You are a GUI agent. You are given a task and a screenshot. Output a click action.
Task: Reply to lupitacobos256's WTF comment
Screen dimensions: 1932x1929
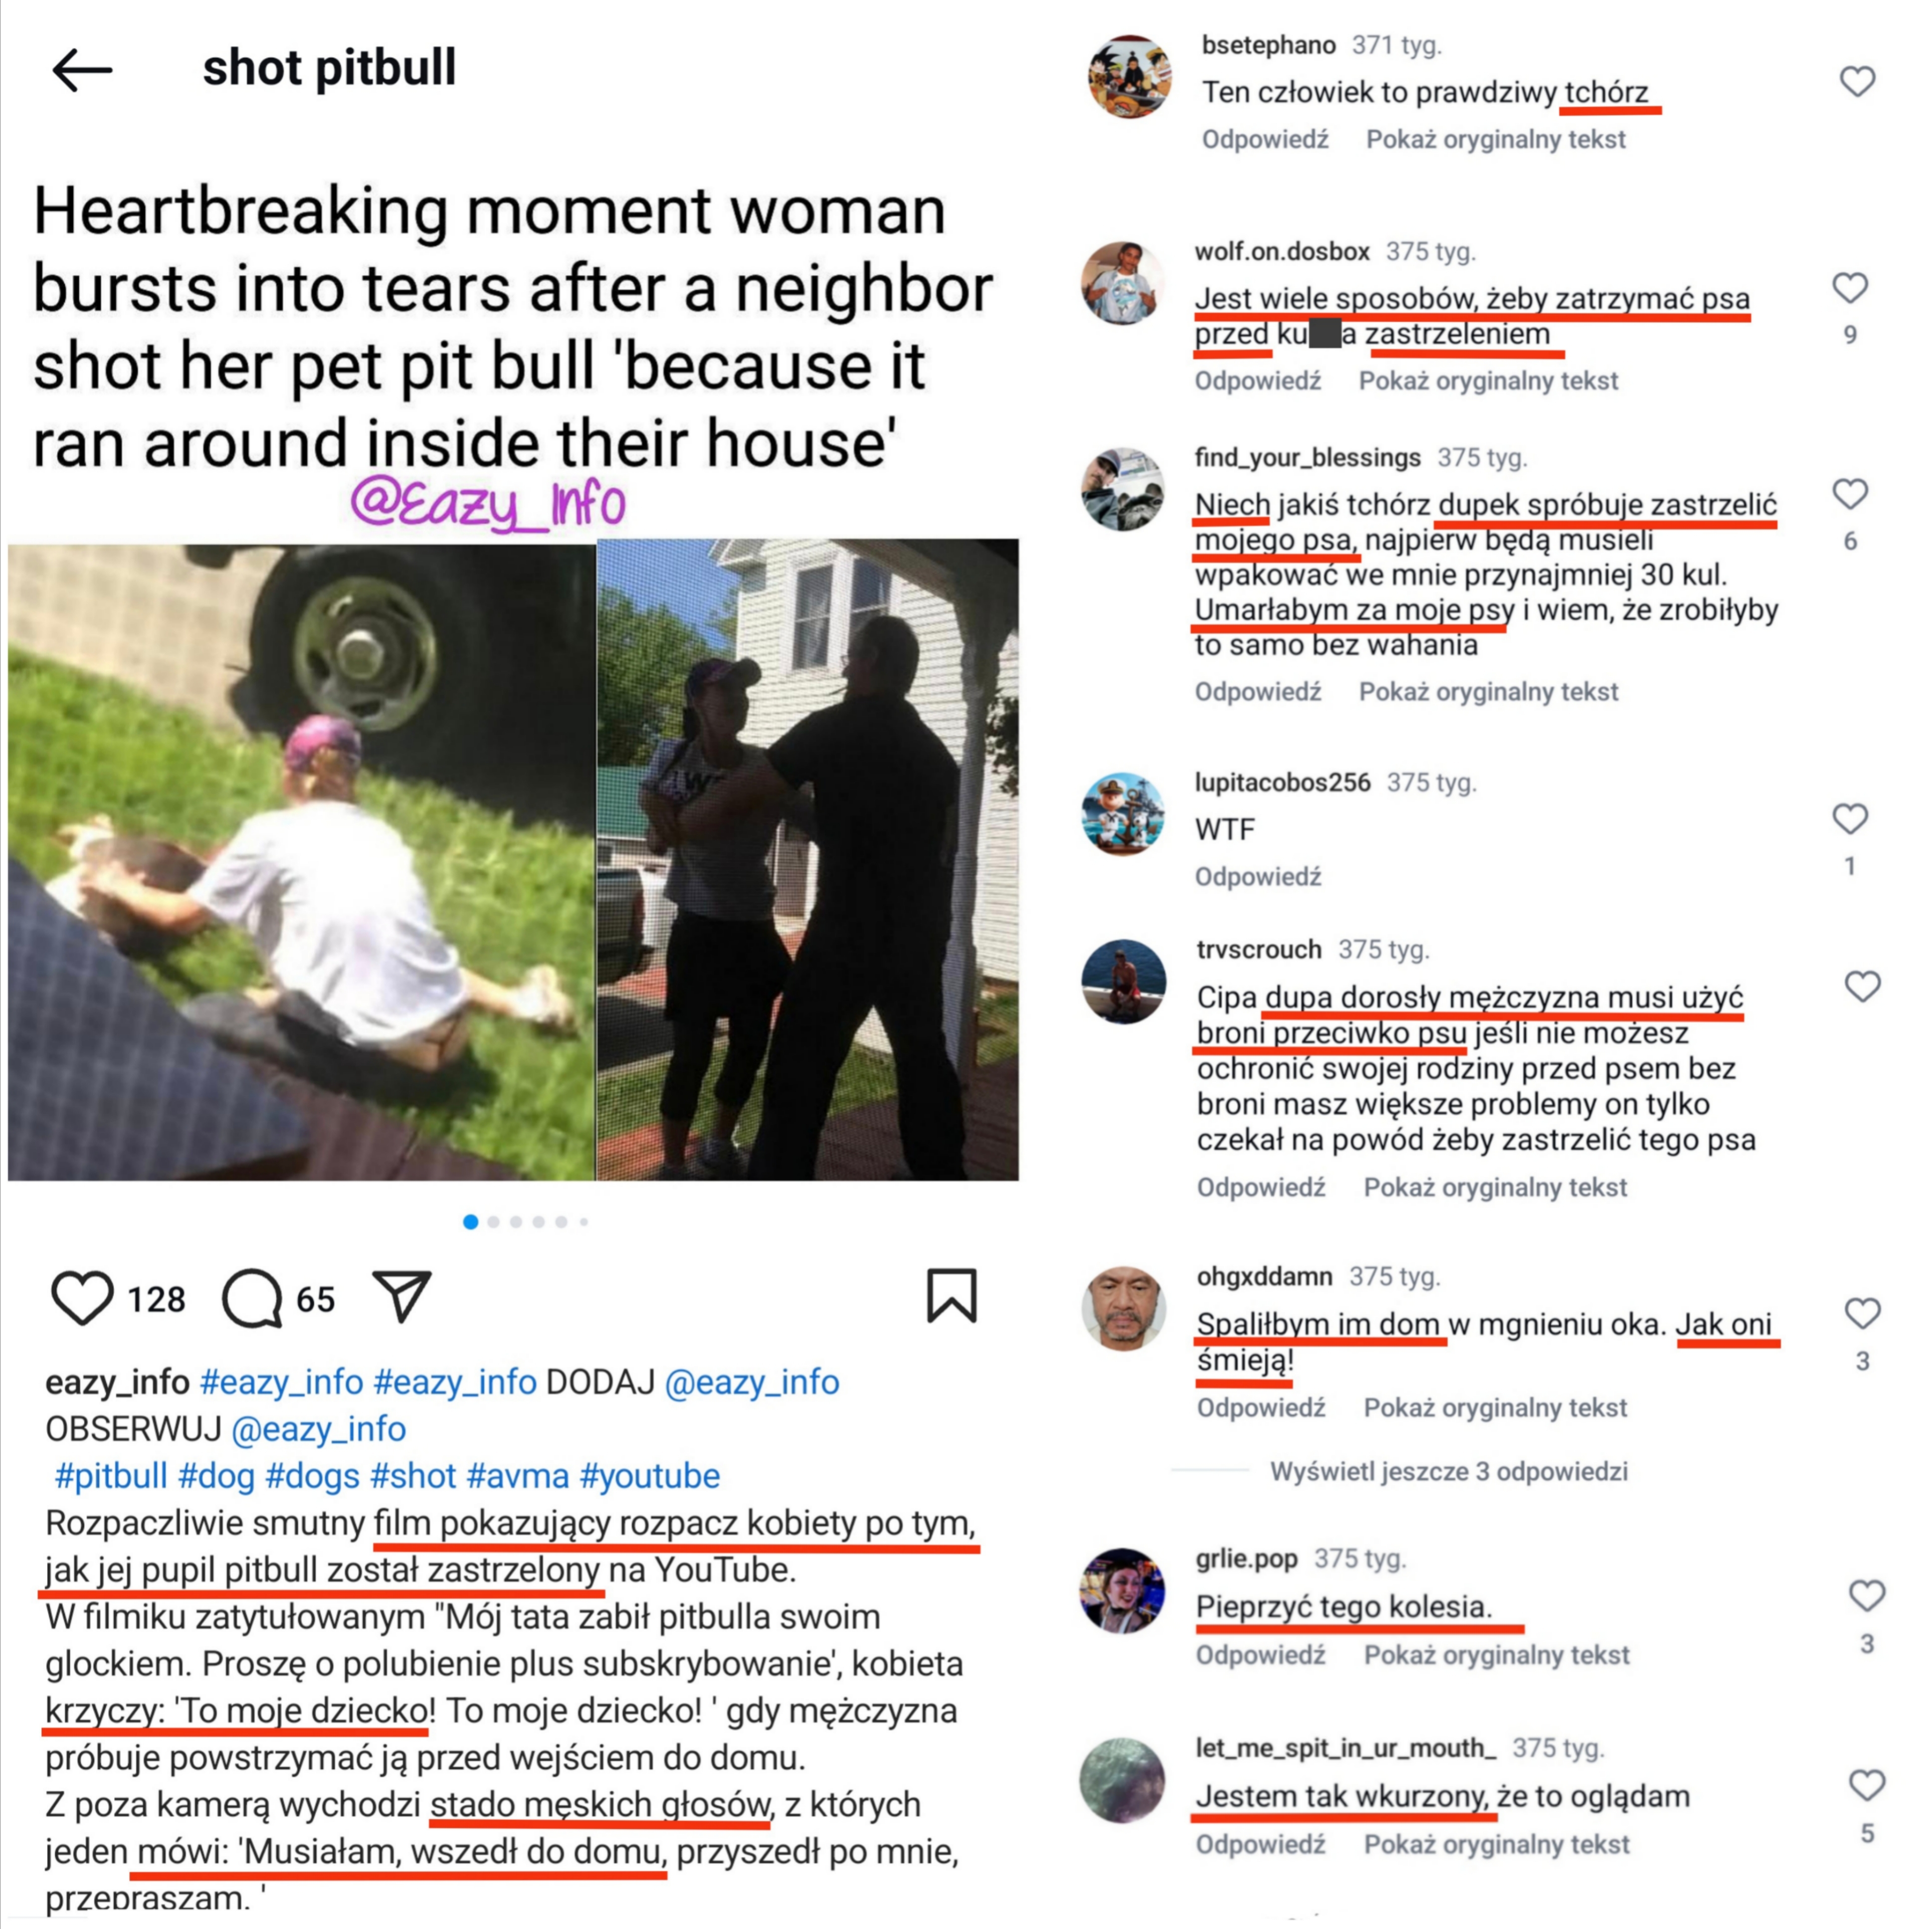pyautogui.click(x=1258, y=877)
